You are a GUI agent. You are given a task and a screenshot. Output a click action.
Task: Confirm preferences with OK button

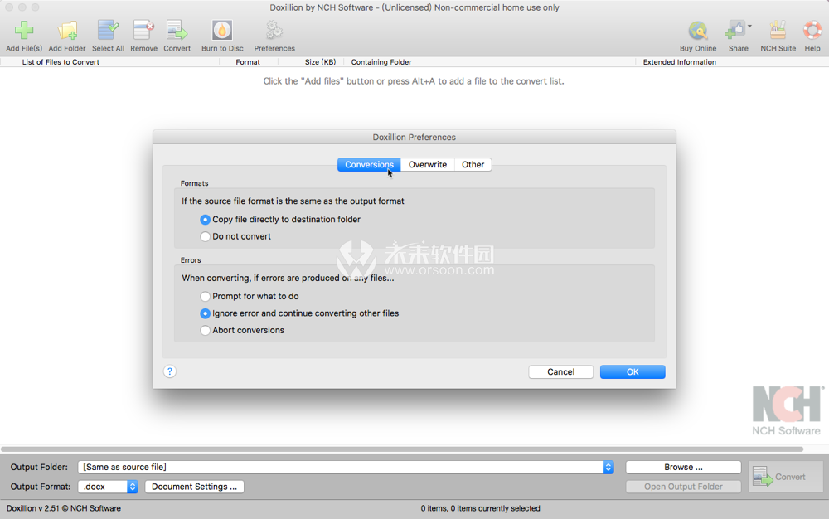pyautogui.click(x=633, y=371)
